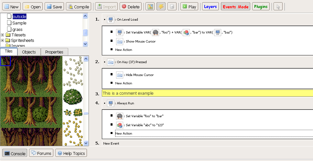Select the 'Sample' level in the tree

coord(19,23)
